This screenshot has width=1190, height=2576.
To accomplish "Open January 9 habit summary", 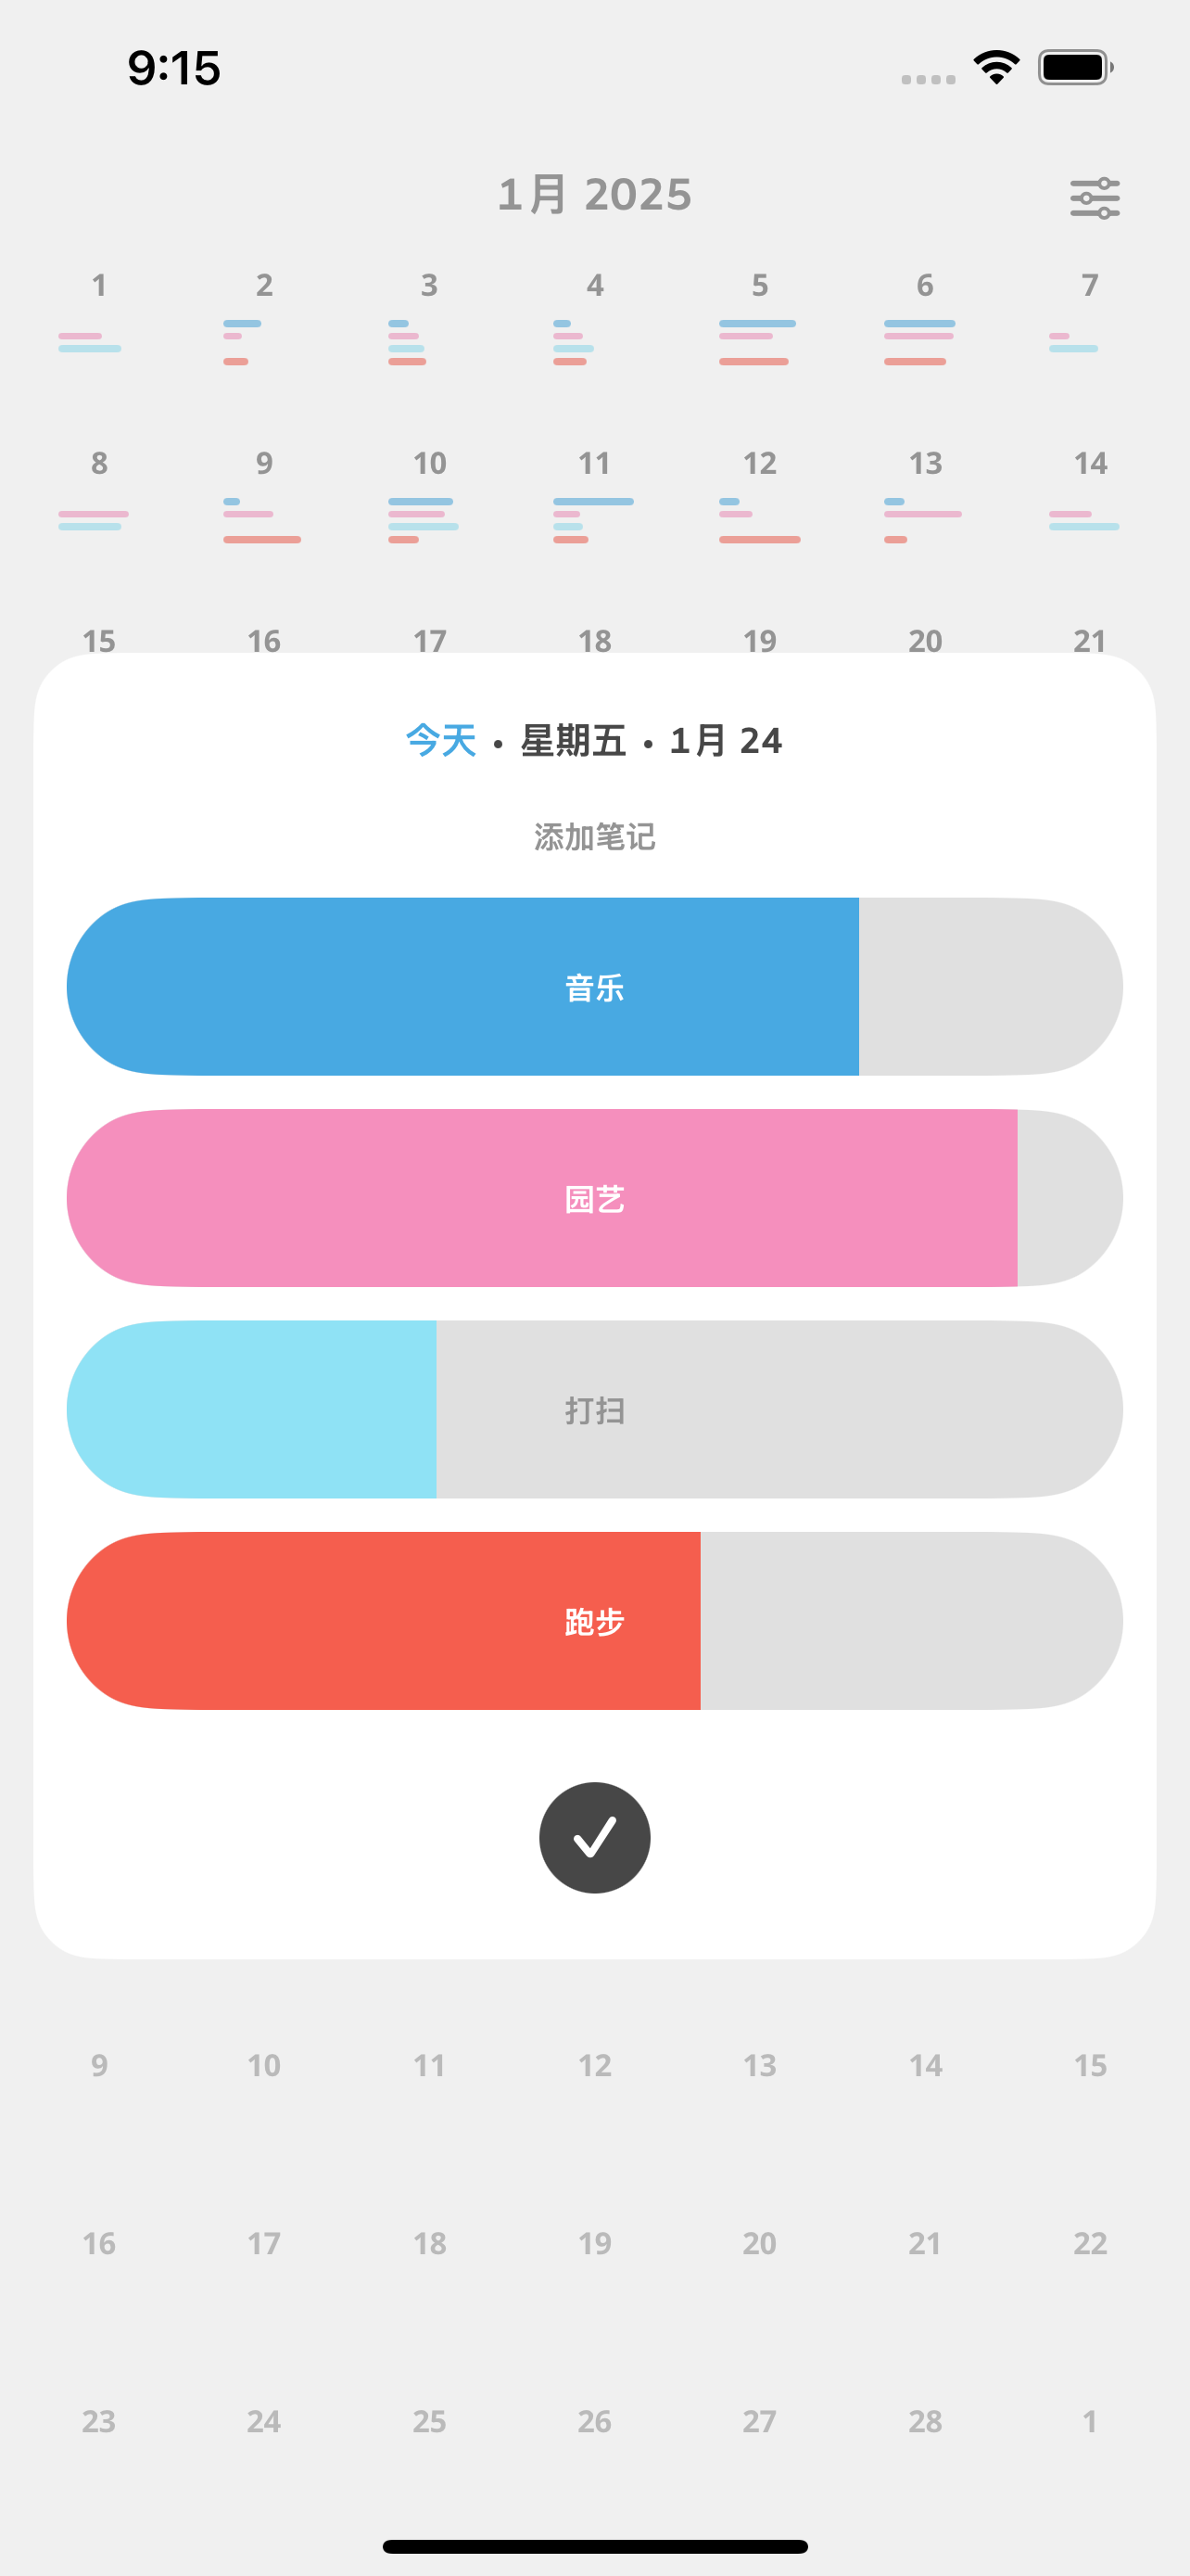I will [264, 496].
